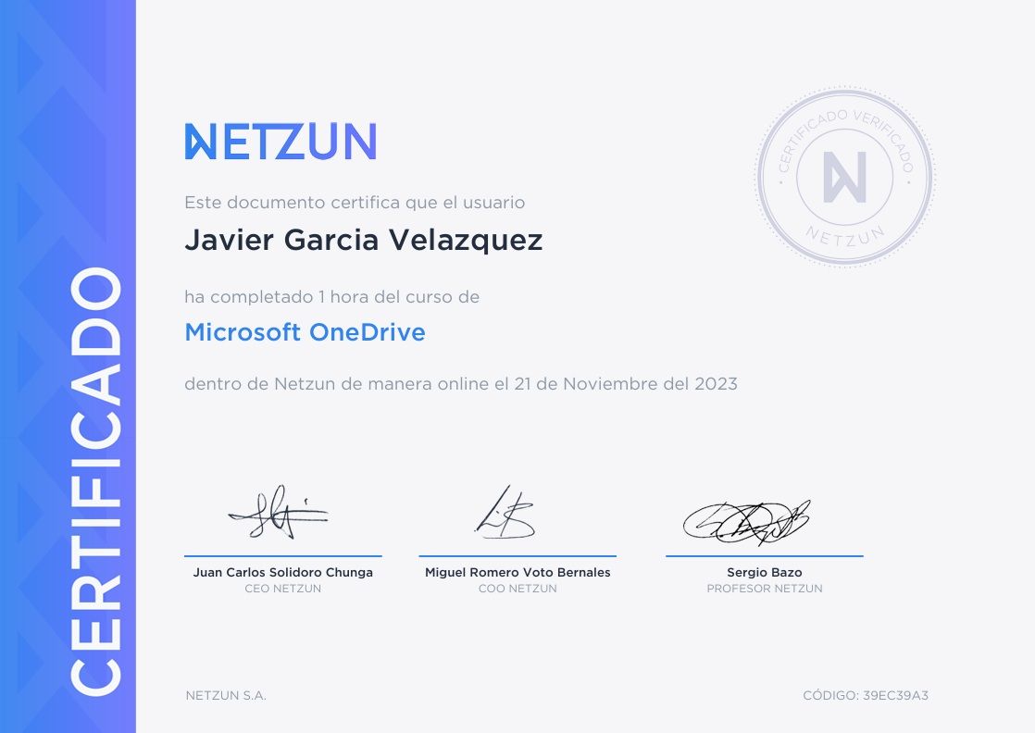Click text 'Este documento certifica que el usuario'
1035x733 pixels.
point(355,203)
